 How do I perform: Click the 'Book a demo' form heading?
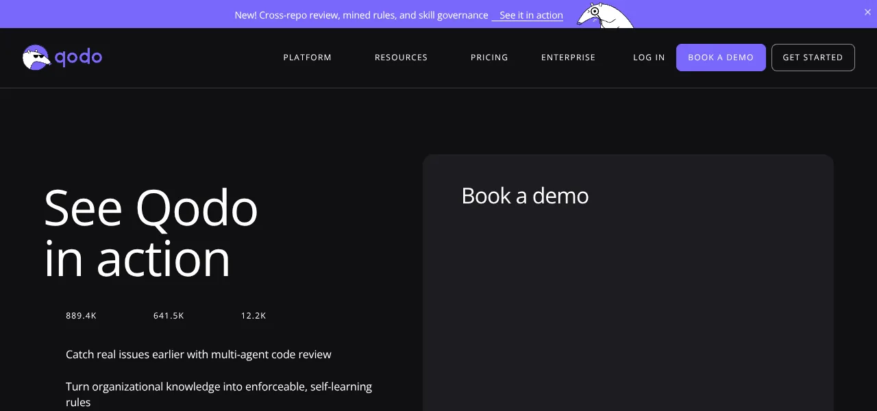click(525, 196)
